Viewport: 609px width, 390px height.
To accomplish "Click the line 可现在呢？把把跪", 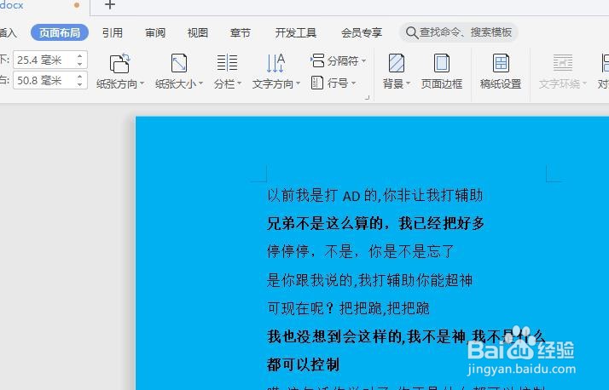I will [x=348, y=308].
